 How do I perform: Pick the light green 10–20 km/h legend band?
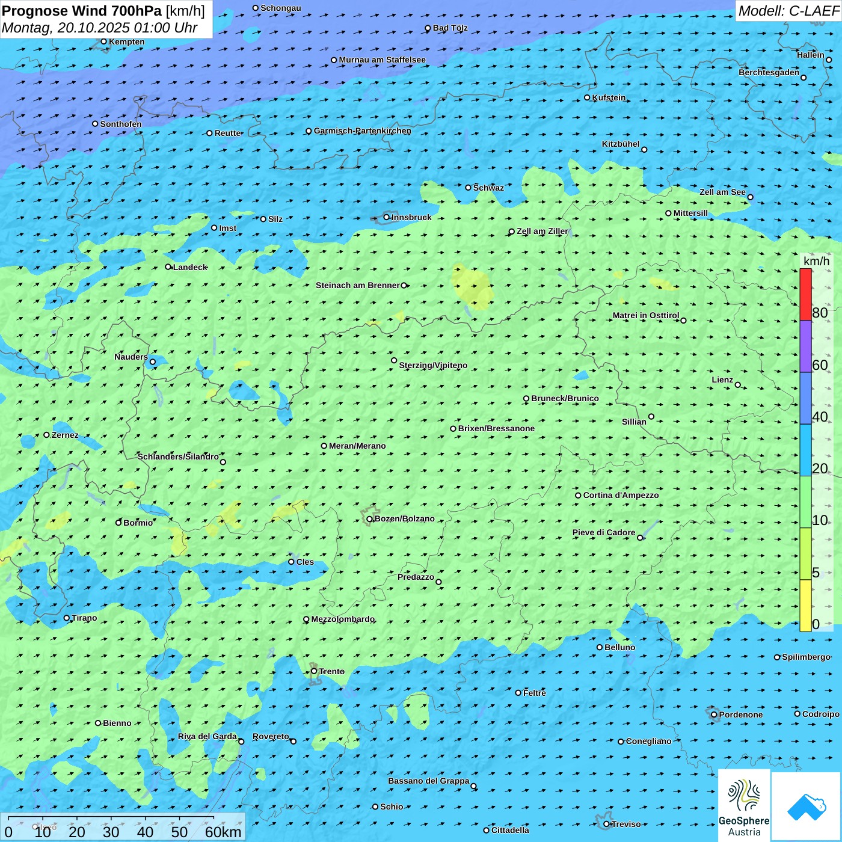(x=805, y=502)
